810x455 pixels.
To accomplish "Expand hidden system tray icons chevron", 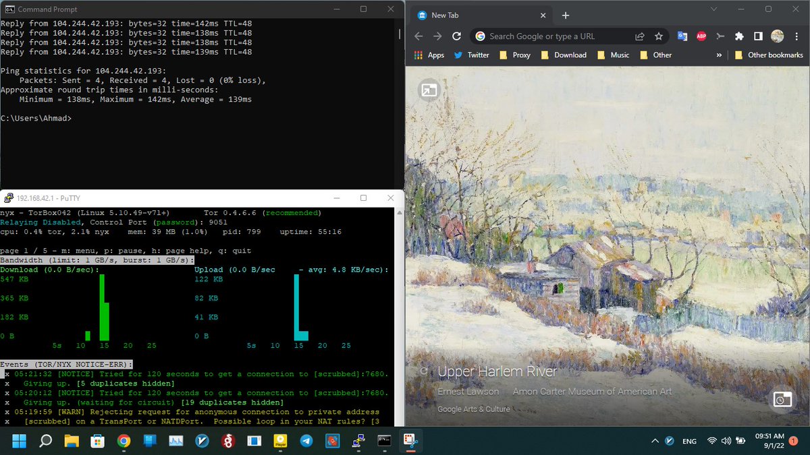I will 653,441.
